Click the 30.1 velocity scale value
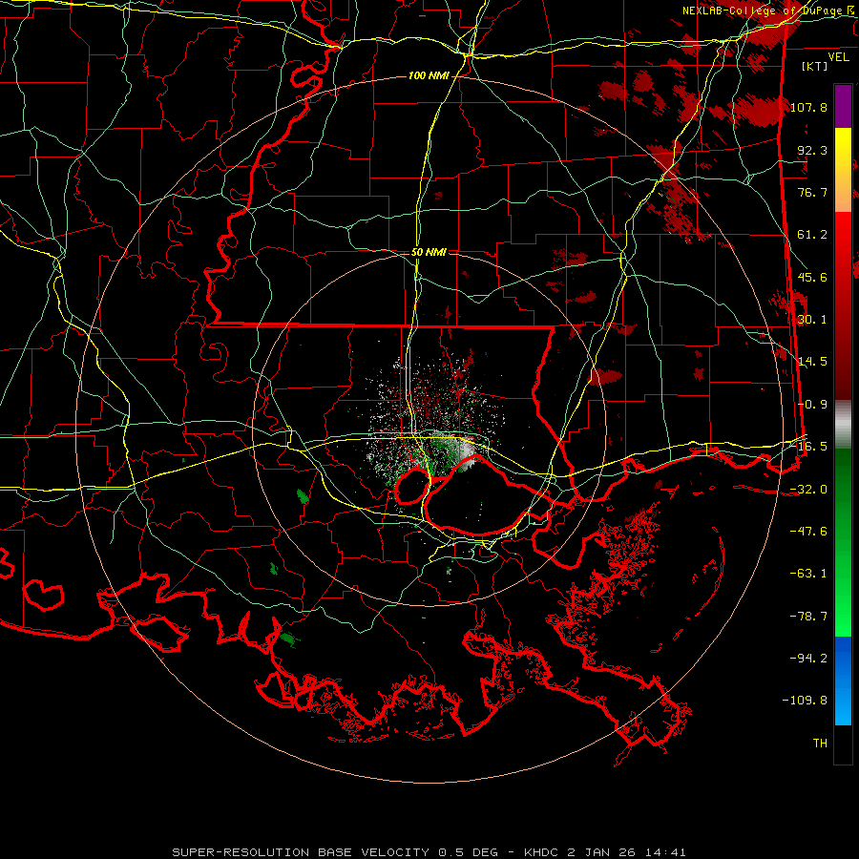This screenshot has height=859, width=859. point(812,320)
